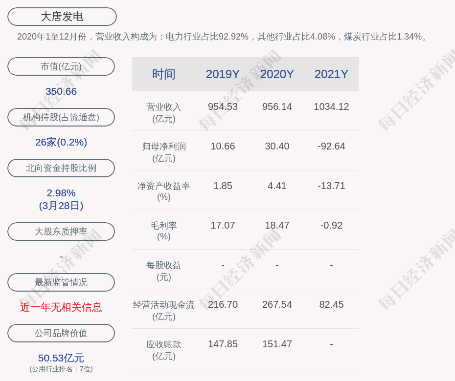This screenshot has height=381, width=455.
Task: Select 2019 cash flow 216.70
Action: click(x=223, y=304)
